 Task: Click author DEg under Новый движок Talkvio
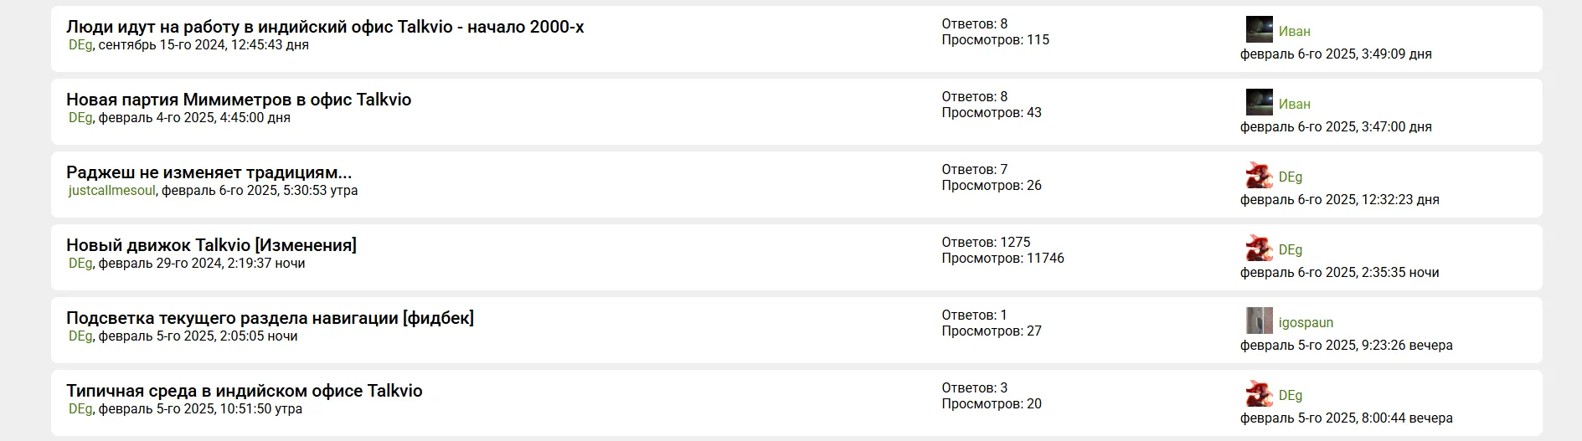tap(80, 264)
